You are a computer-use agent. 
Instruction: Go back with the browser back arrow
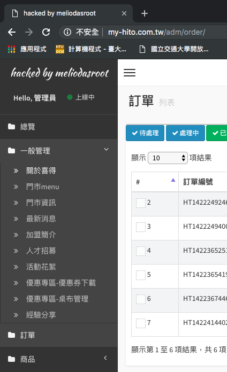click(12, 32)
